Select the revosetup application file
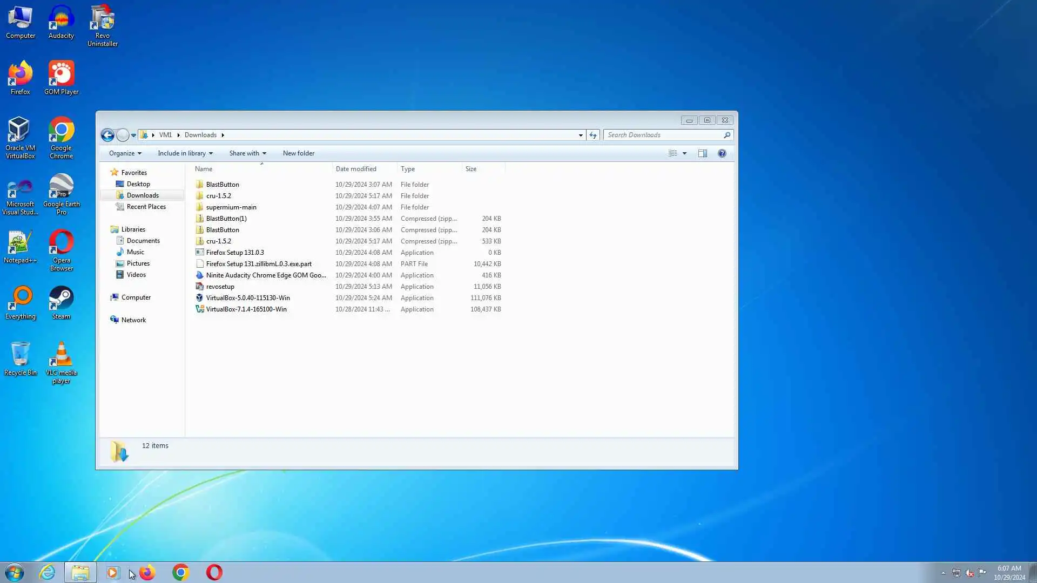The image size is (1037, 583). [x=220, y=287]
